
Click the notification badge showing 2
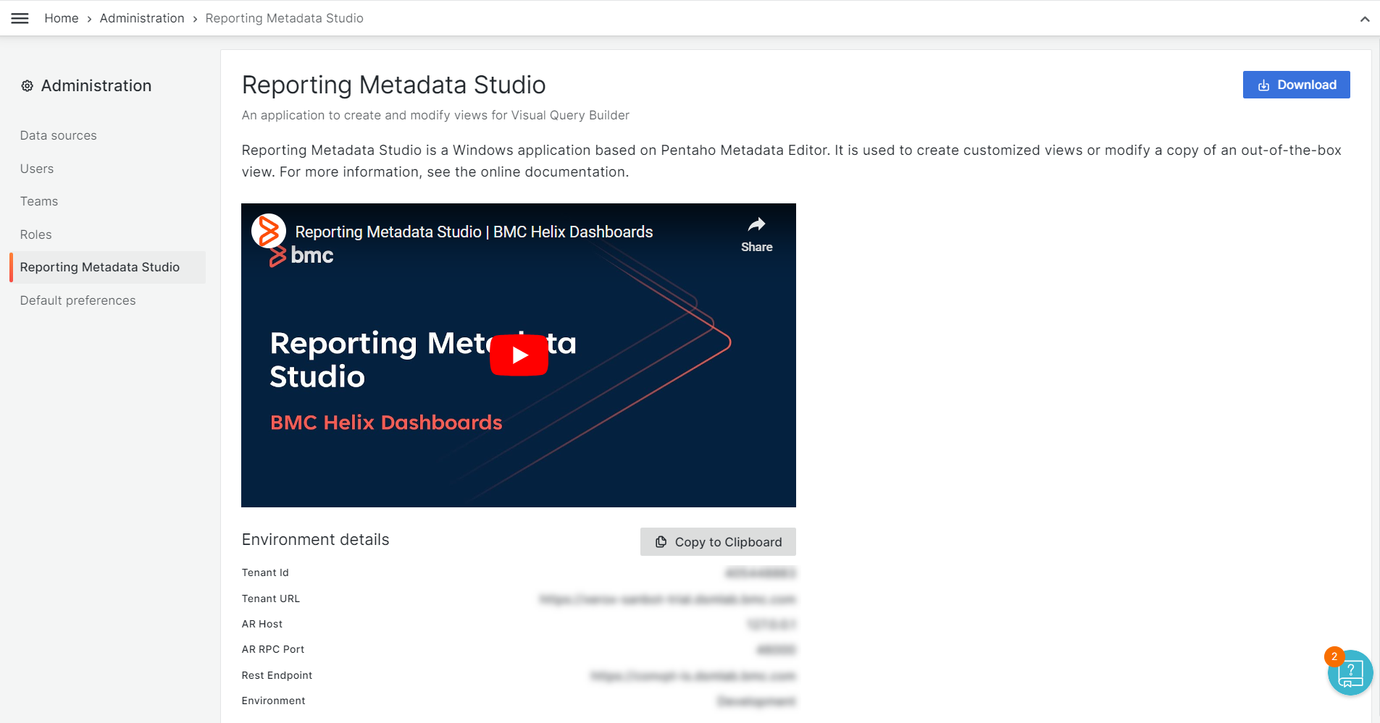pos(1334,656)
